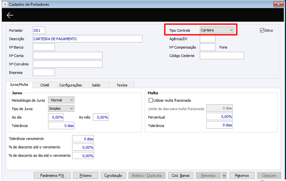The image size is (286, 181).
Task: Click the Código Cedente field
Action: point(222,56)
